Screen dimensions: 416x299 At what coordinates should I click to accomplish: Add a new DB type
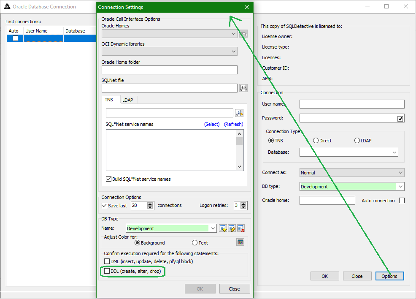[223, 228]
